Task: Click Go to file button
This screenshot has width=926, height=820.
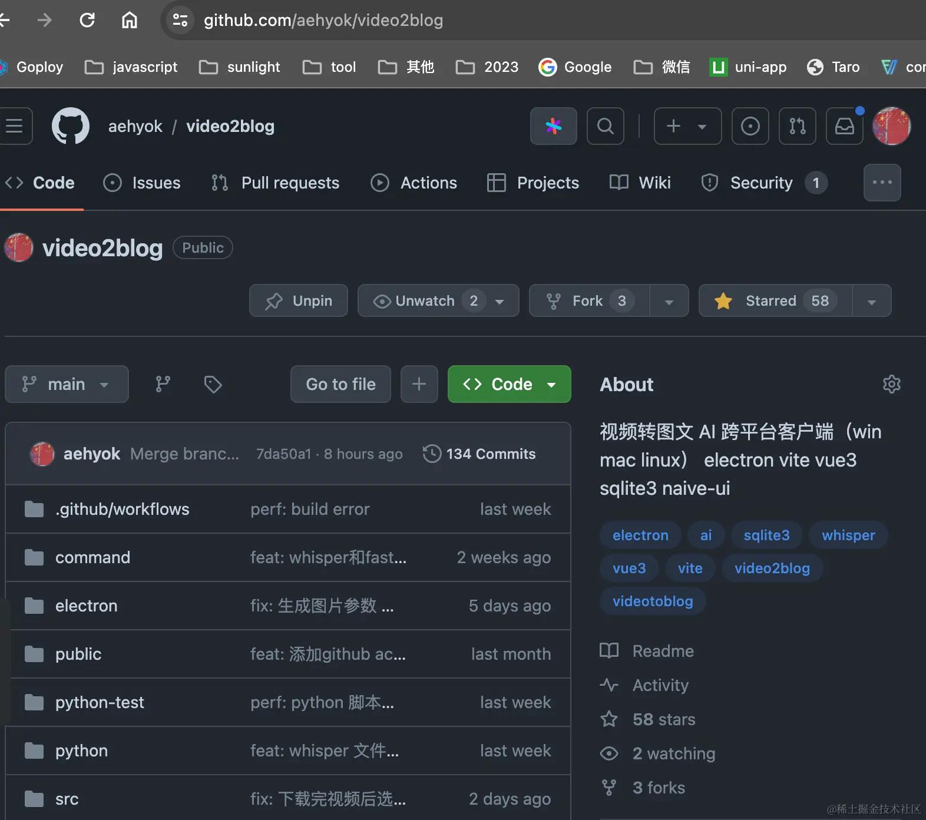Action: (340, 384)
